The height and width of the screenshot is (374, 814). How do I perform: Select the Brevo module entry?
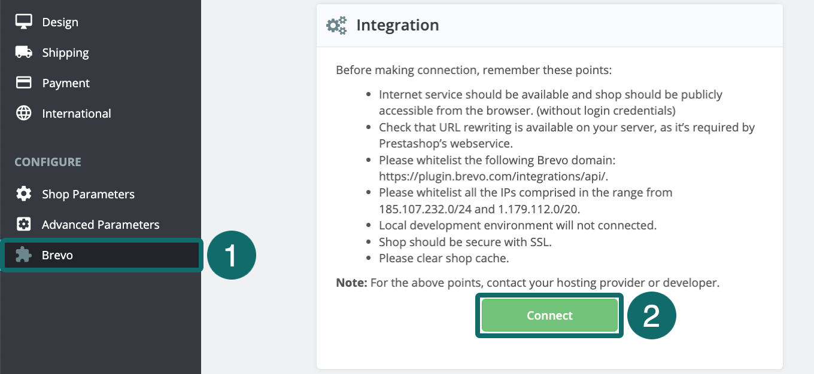click(57, 255)
